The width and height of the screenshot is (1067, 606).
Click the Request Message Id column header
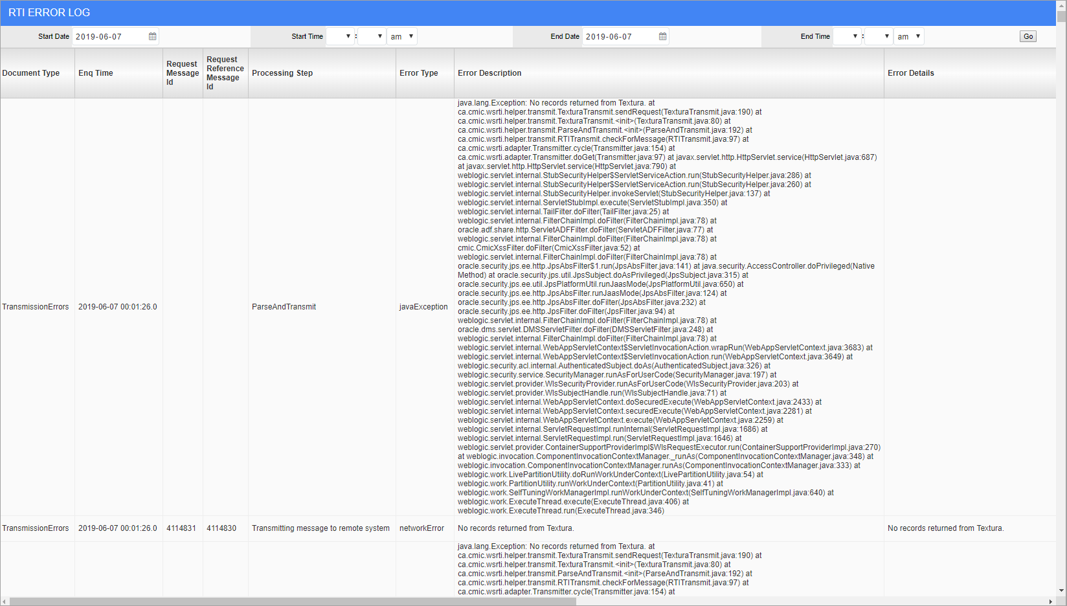pos(183,73)
